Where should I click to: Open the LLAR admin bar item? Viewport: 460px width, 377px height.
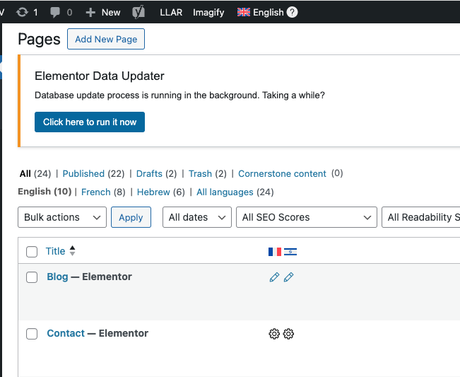pyautogui.click(x=171, y=12)
